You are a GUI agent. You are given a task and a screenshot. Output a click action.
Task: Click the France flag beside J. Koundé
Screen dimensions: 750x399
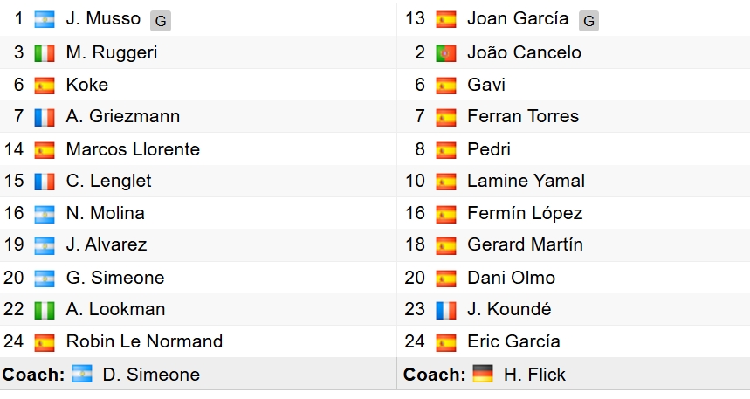pos(446,310)
